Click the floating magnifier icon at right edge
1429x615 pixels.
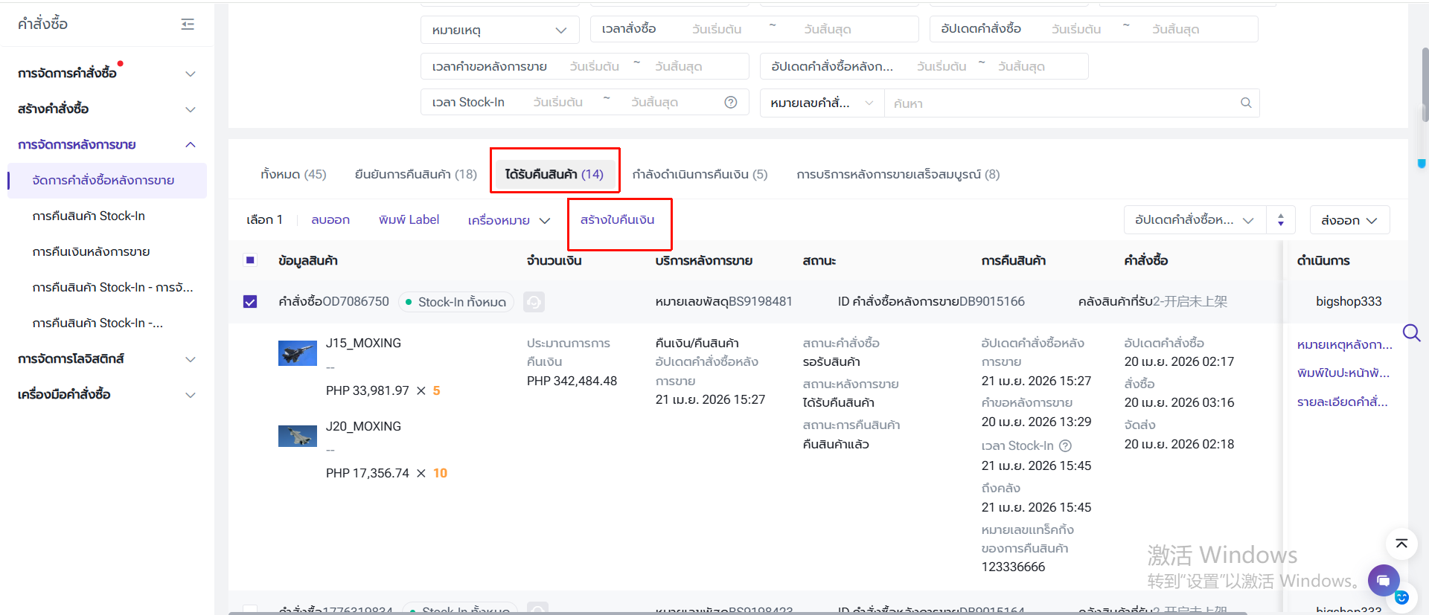tap(1411, 332)
